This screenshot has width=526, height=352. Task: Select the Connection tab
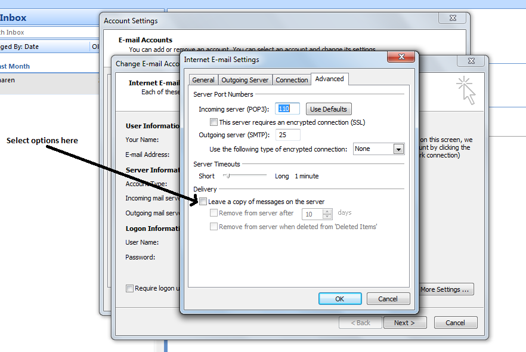click(292, 80)
